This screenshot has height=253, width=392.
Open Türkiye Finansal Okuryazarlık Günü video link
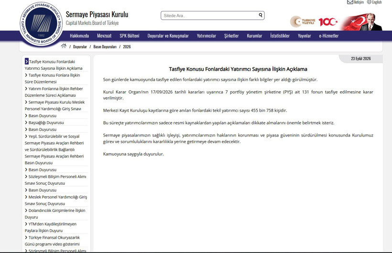(52, 241)
